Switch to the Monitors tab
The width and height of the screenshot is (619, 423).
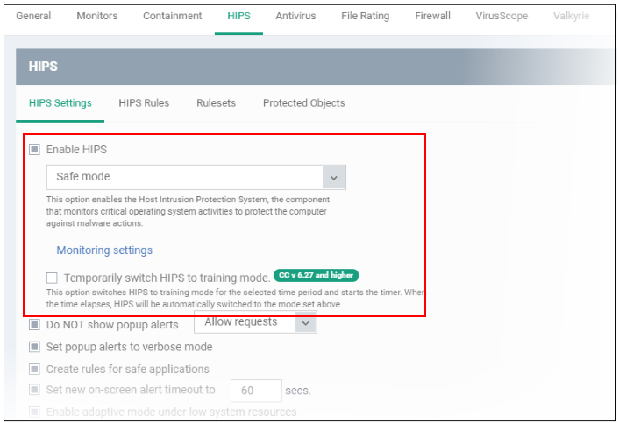pos(97,16)
